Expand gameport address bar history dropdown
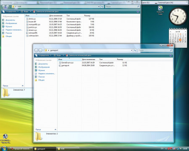Image resolution: width=189 pixels, height=151 pixels. pos(131,50)
